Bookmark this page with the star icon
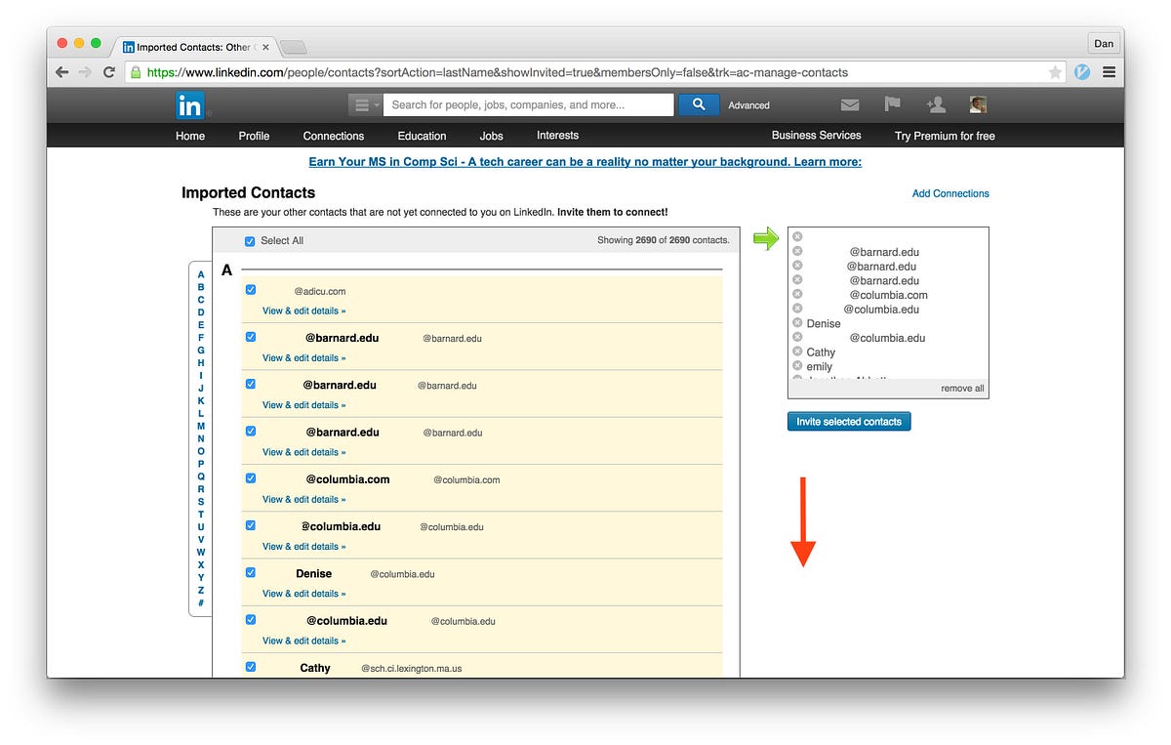Viewport: 1171px width, 745px height. click(1055, 72)
